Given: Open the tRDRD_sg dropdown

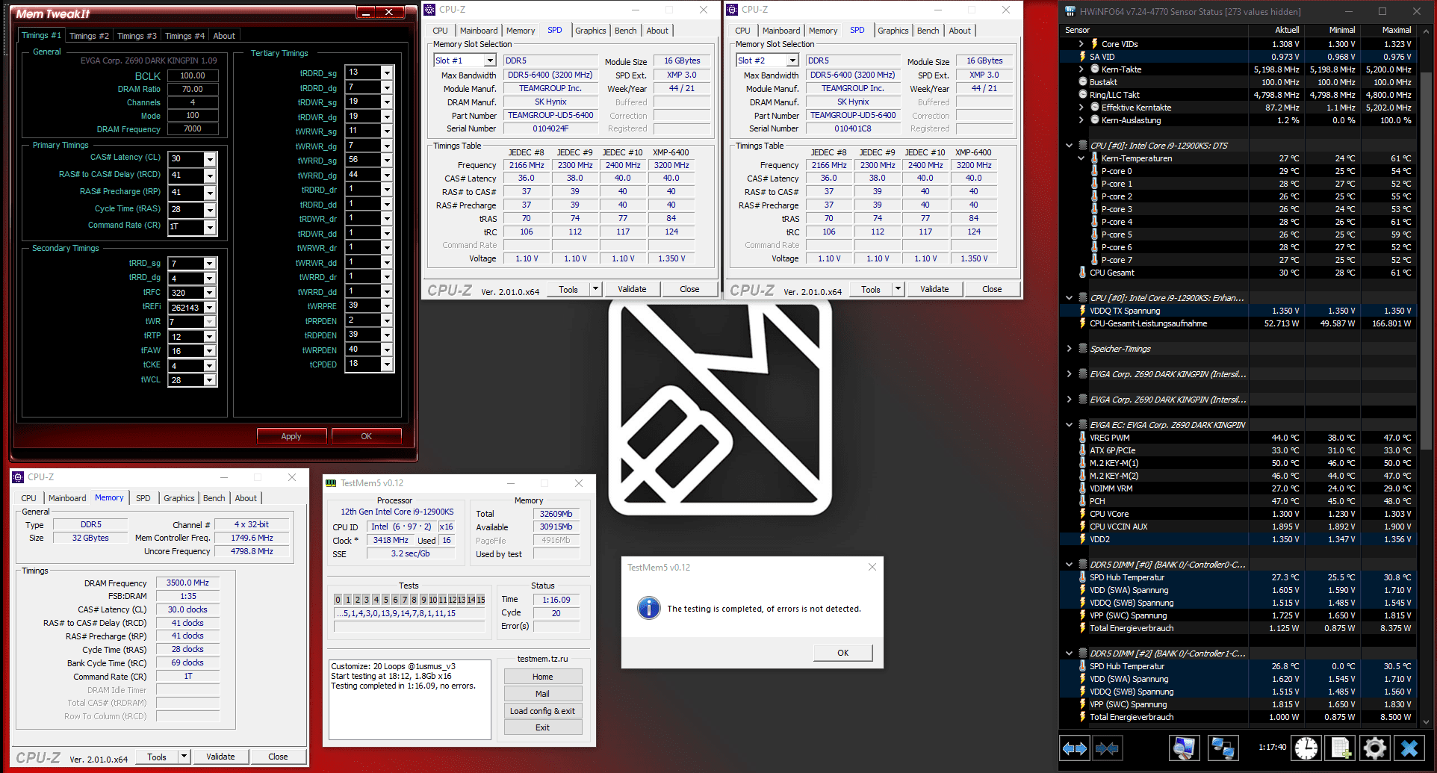Looking at the screenshot, I should [x=387, y=73].
